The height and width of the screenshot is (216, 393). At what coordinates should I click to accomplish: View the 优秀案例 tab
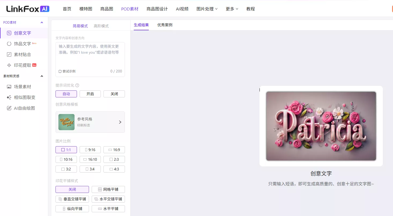(165, 25)
